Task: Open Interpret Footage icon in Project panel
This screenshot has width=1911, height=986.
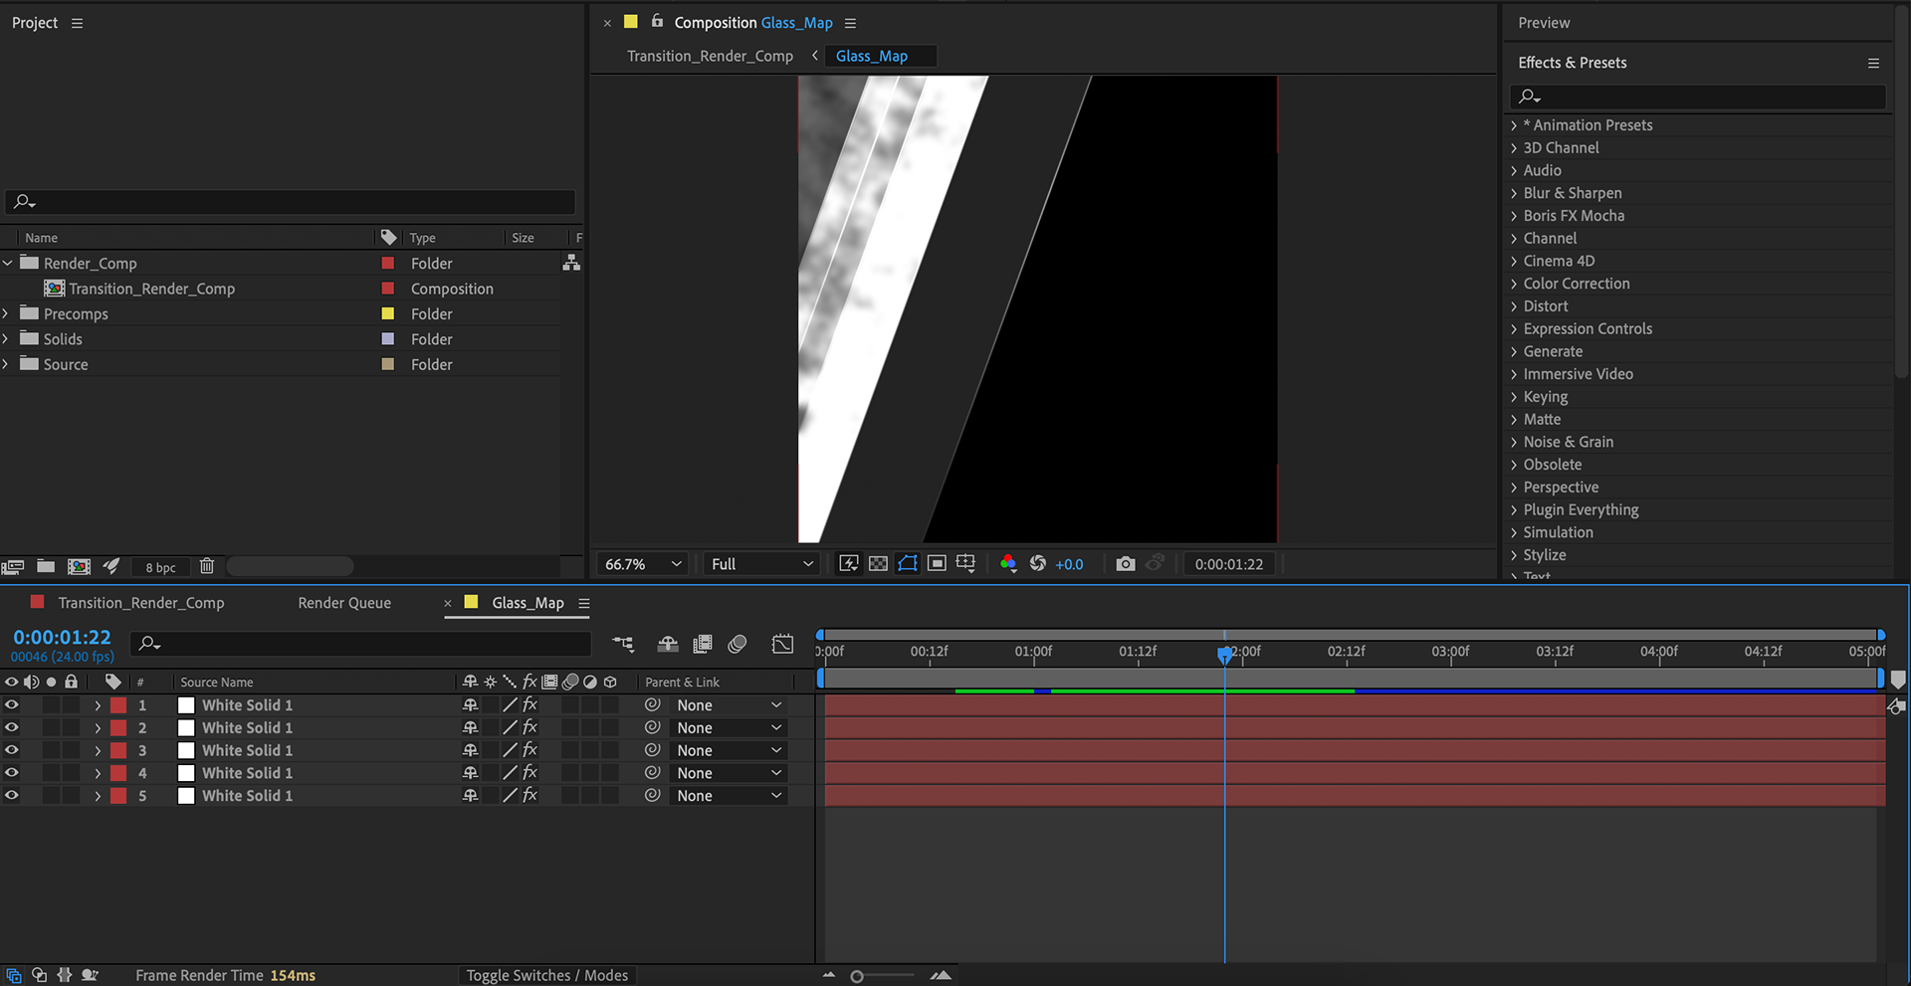Action: (13, 566)
